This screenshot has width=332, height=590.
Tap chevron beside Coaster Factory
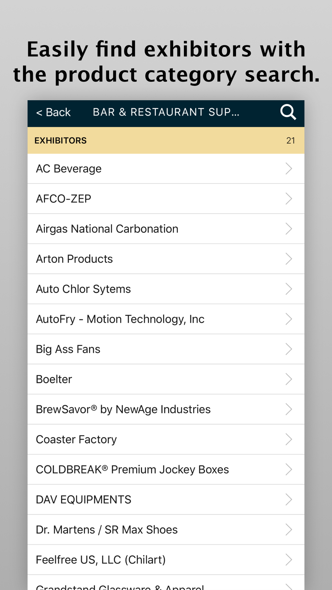click(x=289, y=439)
